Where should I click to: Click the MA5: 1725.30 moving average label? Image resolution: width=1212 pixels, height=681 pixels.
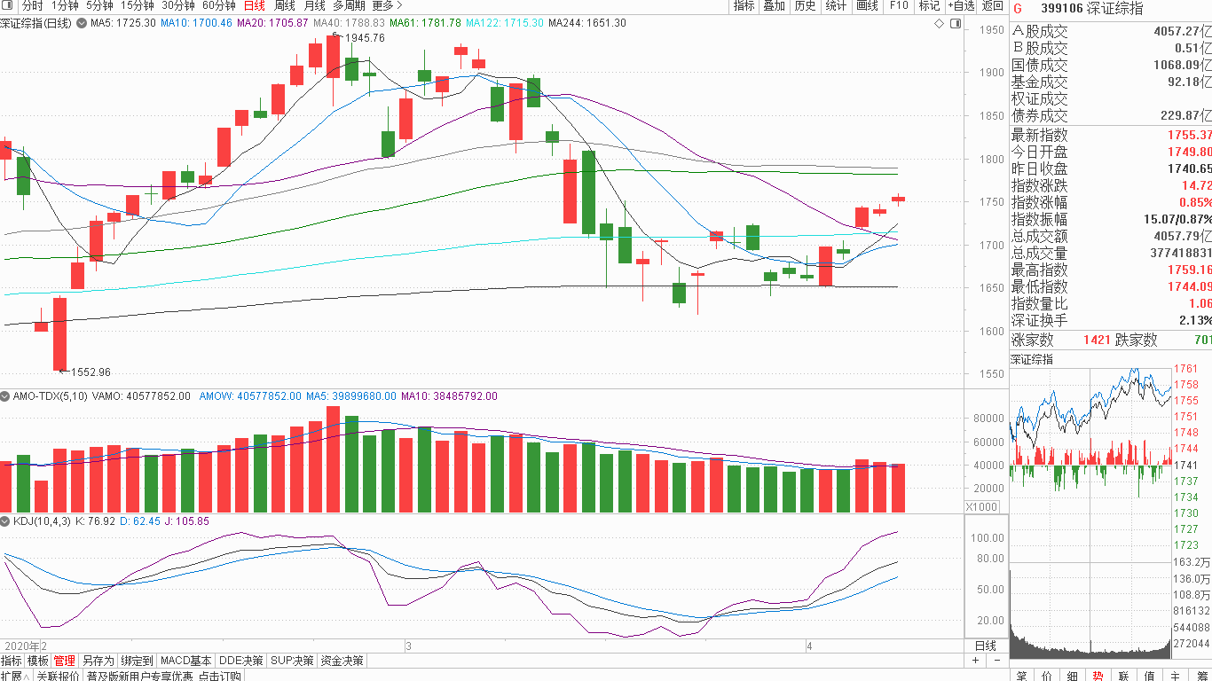coord(123,23)
